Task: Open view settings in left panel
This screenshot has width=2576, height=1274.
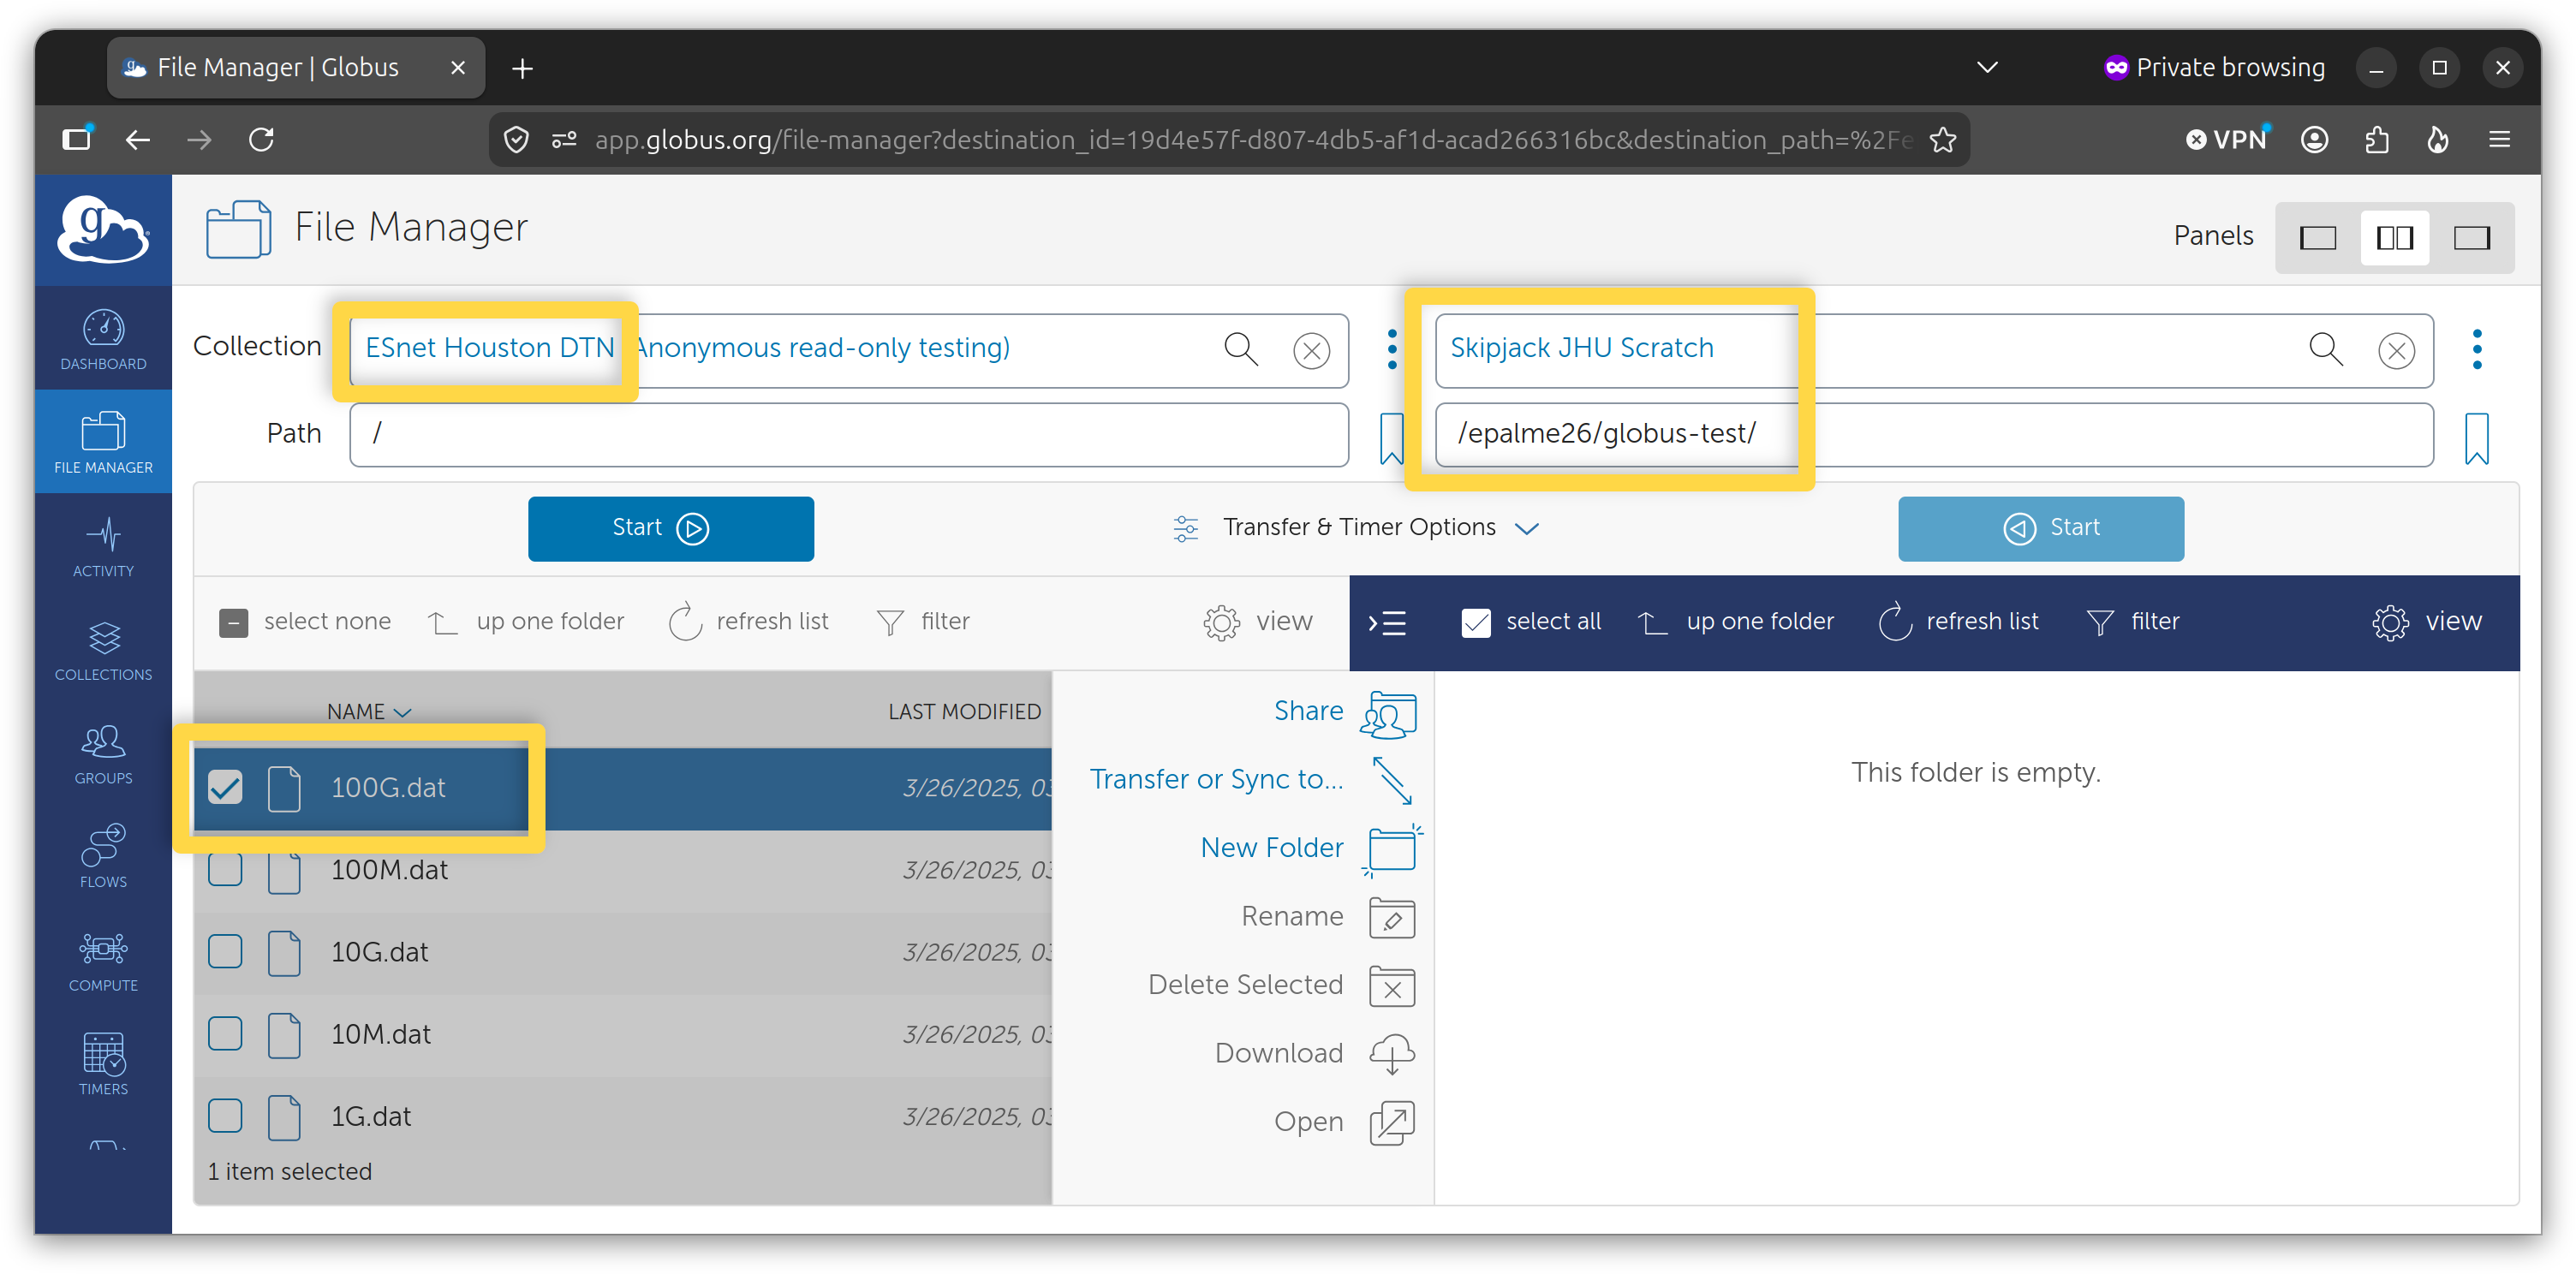Action: click(1257, 622)
